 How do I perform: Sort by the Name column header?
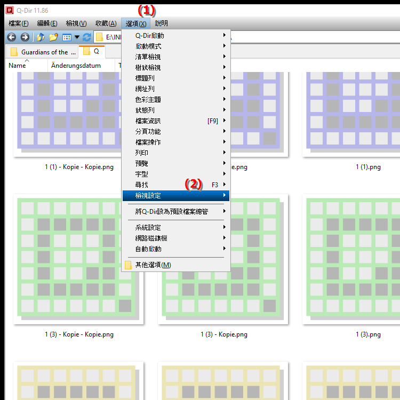coord(27,66)
